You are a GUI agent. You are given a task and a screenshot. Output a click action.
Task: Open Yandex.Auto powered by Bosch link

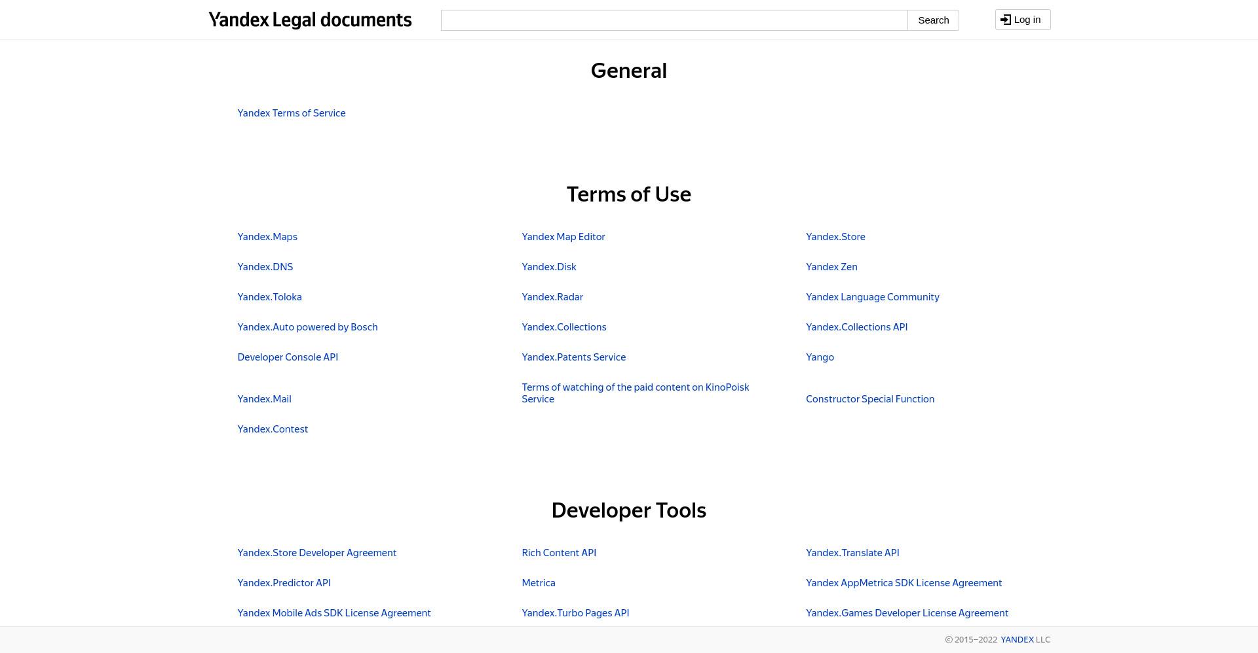(307, 327)
